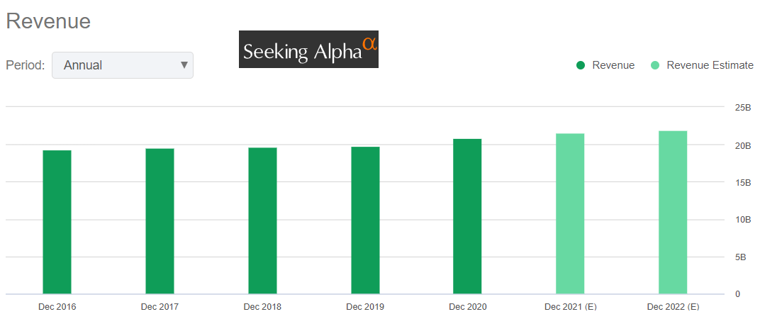Click the Revenue heading text
Viewport: 760px width, 319px height.
[x=48, y=21]
